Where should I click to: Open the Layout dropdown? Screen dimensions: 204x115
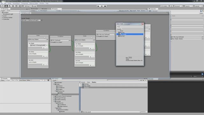pos(198,6)
